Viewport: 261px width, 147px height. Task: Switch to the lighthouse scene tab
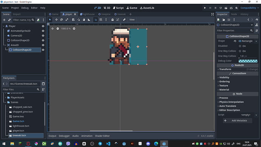point(87,14)
